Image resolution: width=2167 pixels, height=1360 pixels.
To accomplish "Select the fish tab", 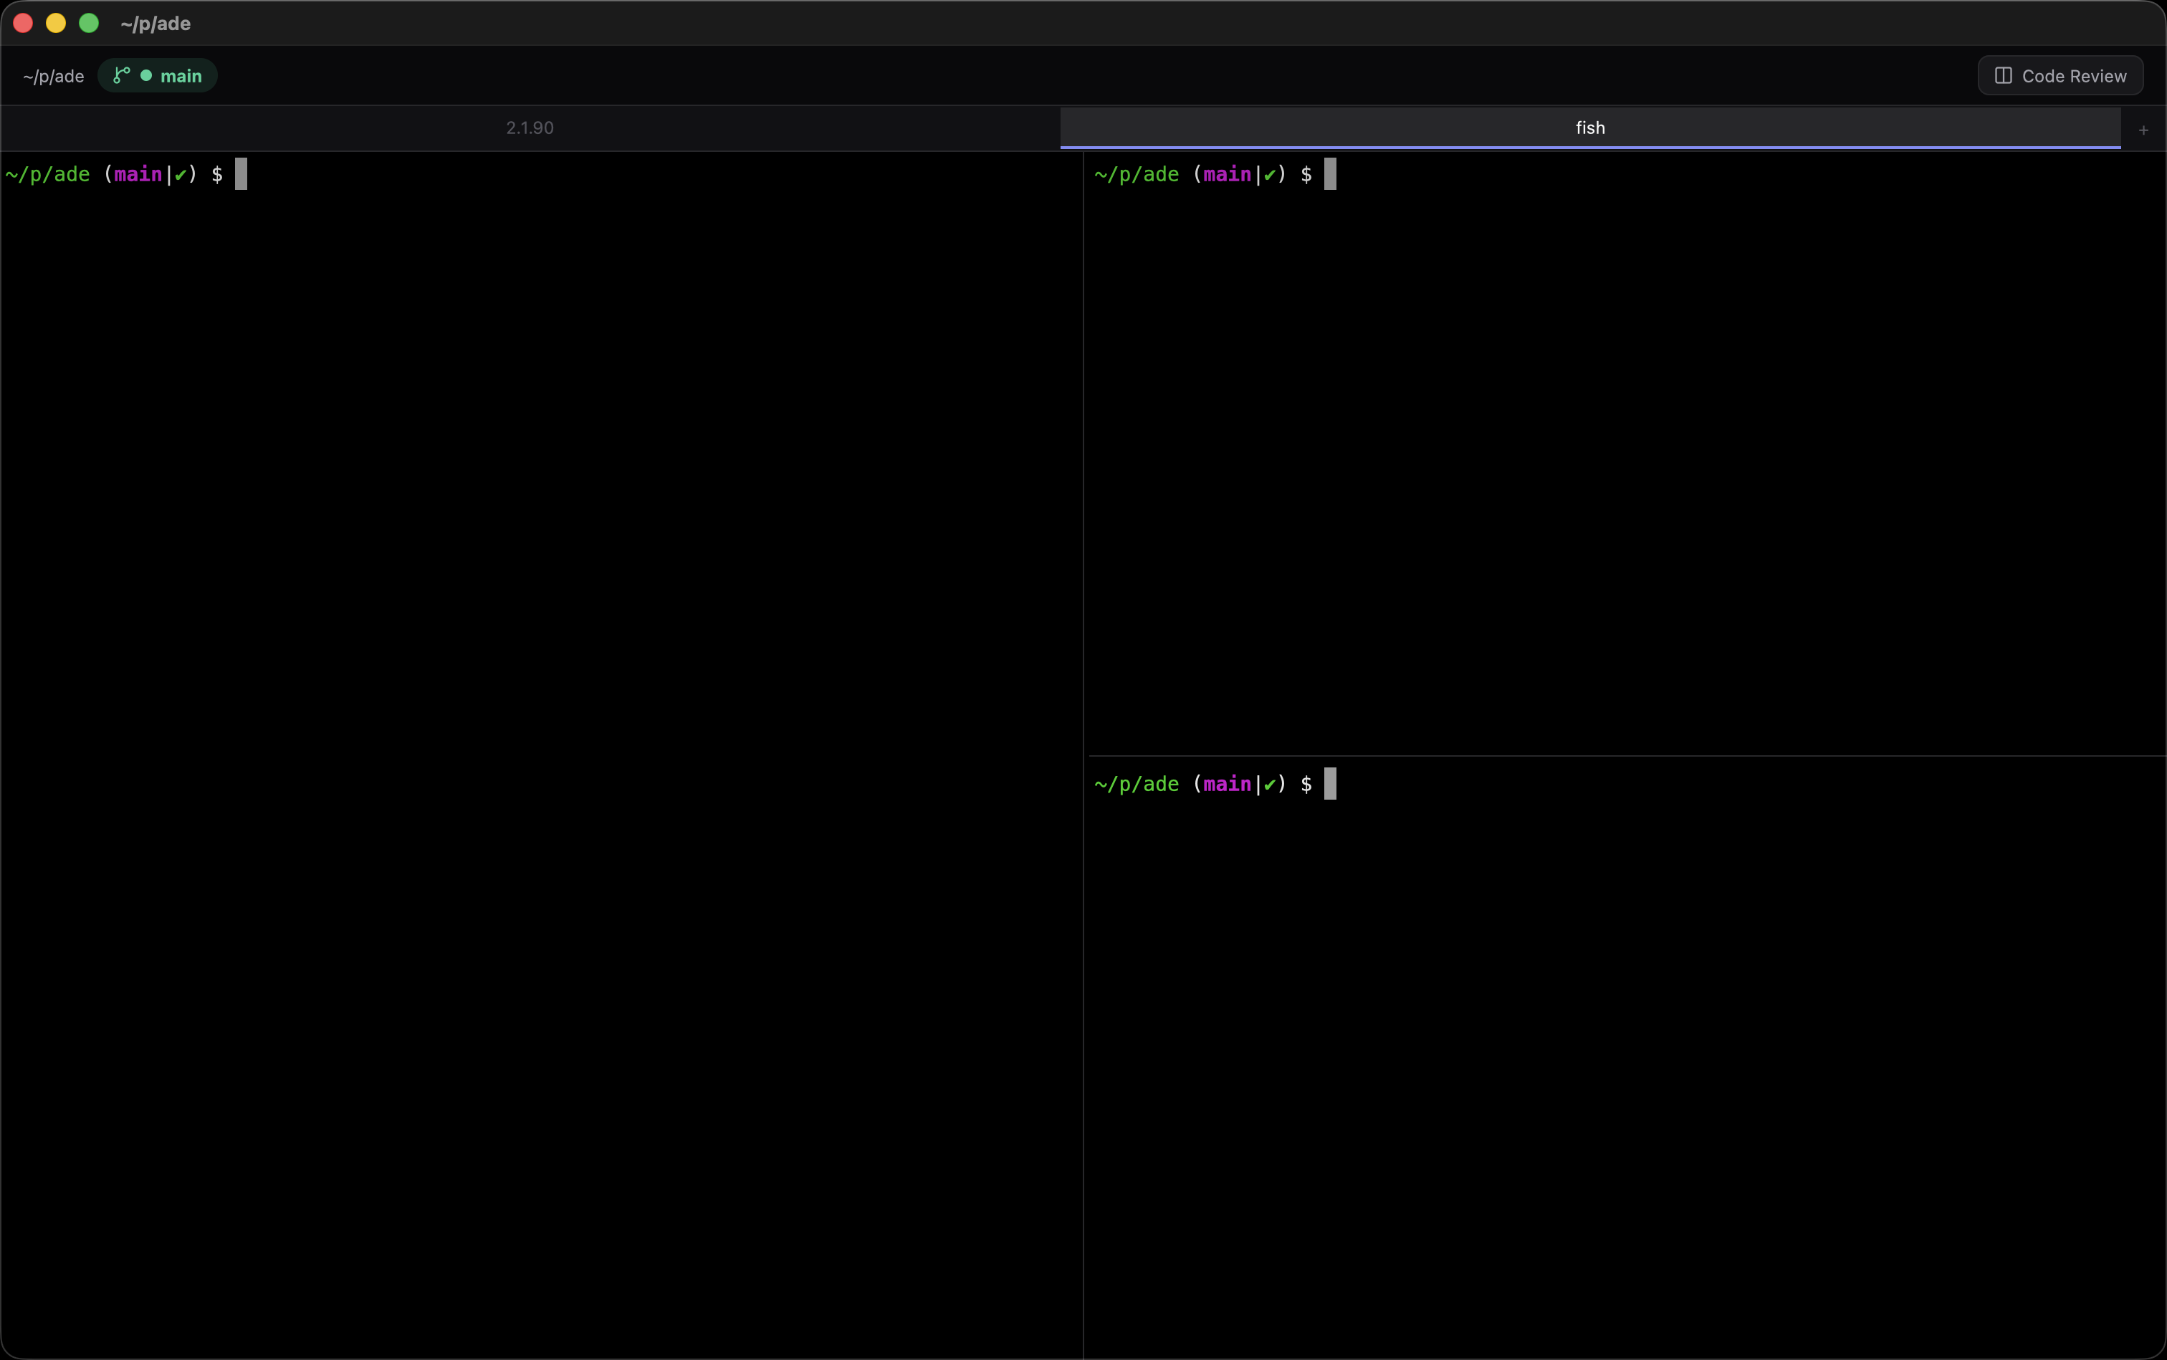I will [1589, 128].
